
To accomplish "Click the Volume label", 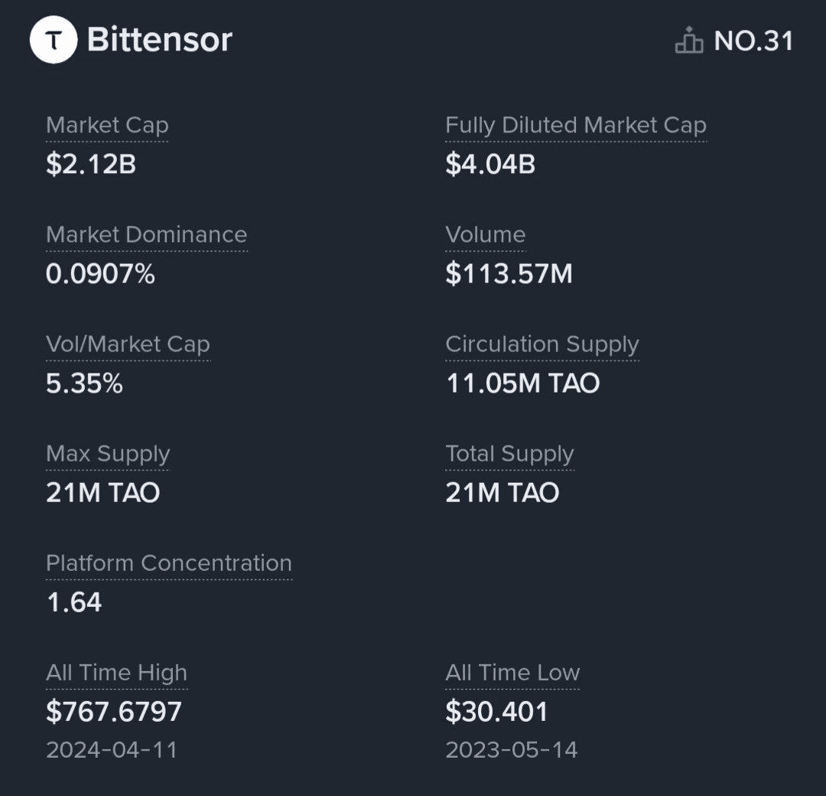I will pos(485,235).
